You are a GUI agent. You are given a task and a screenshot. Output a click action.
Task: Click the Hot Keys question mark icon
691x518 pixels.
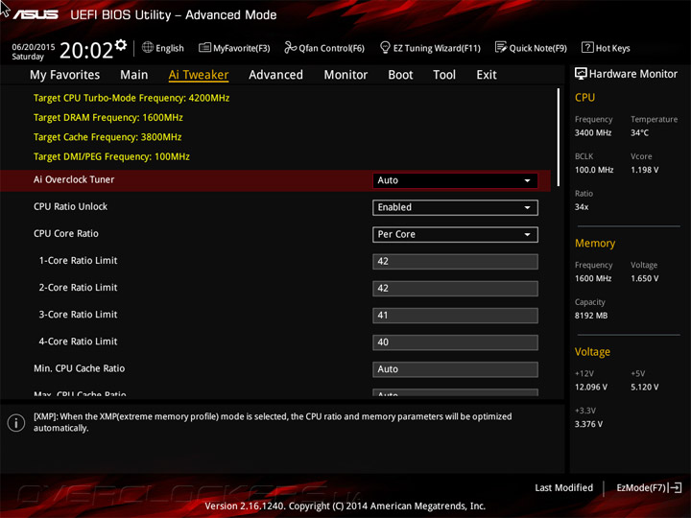coord(587,47)
